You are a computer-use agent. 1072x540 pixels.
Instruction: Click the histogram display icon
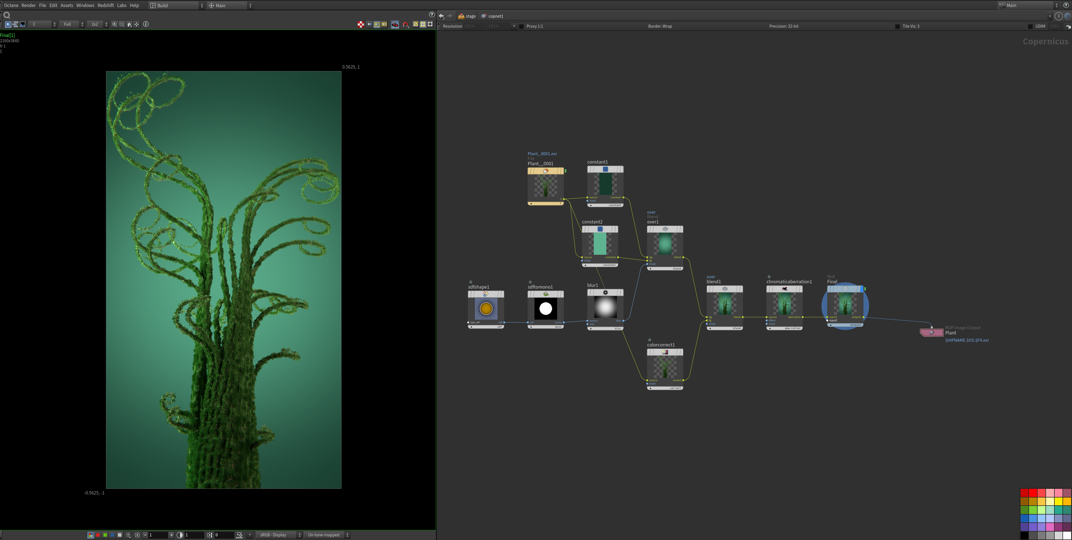[23, 24]
